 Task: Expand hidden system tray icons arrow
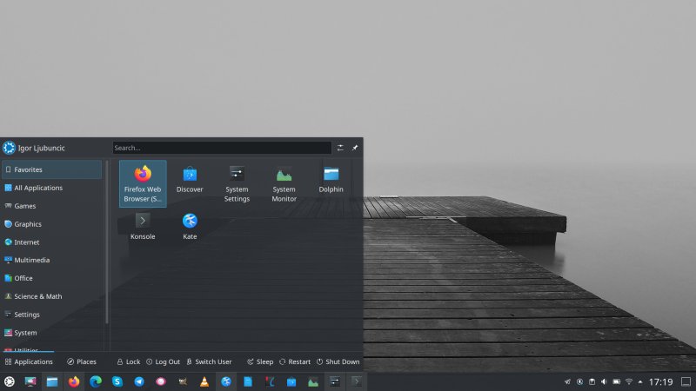tap(641, 381)
